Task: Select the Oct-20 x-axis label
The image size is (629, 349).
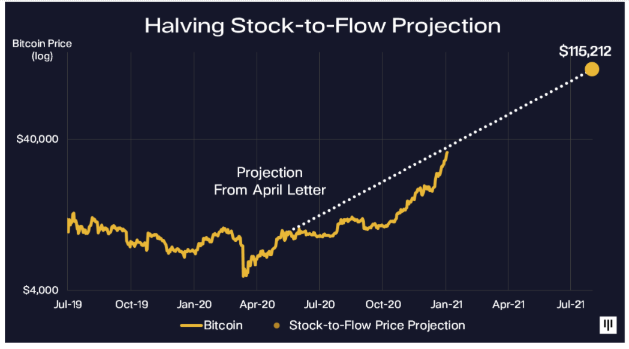Action: coord(383,304)
